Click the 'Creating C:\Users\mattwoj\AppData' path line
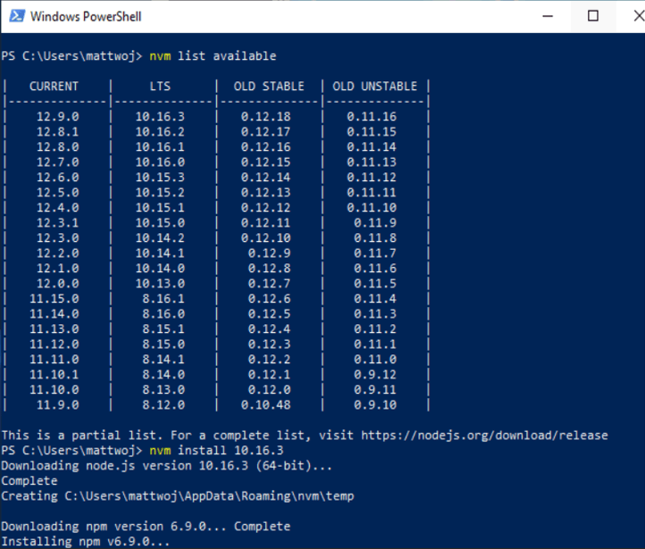The image size is (645, 549). coord(178,496)
